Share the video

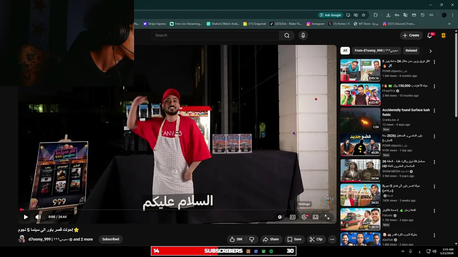[271, 239]
